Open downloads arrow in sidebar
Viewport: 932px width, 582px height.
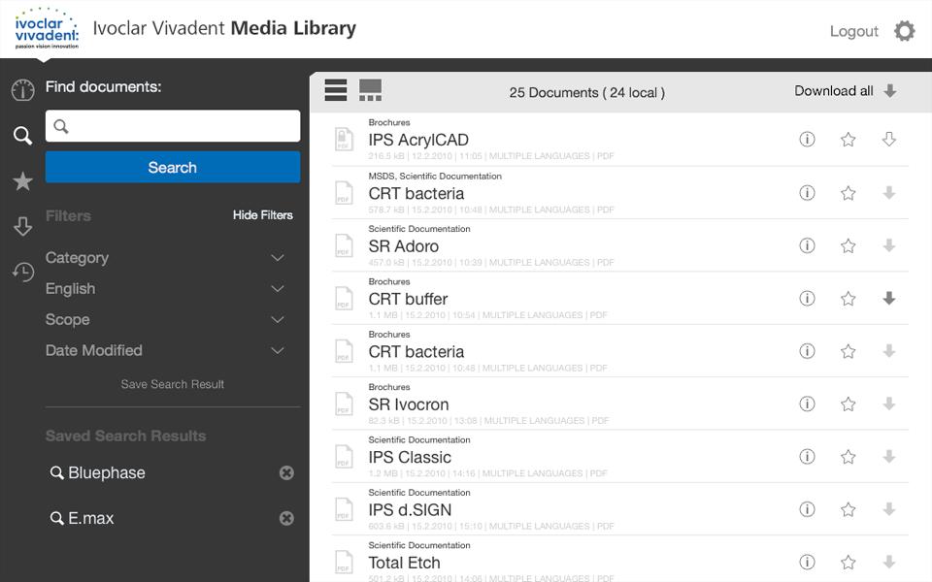click(22, 226)
